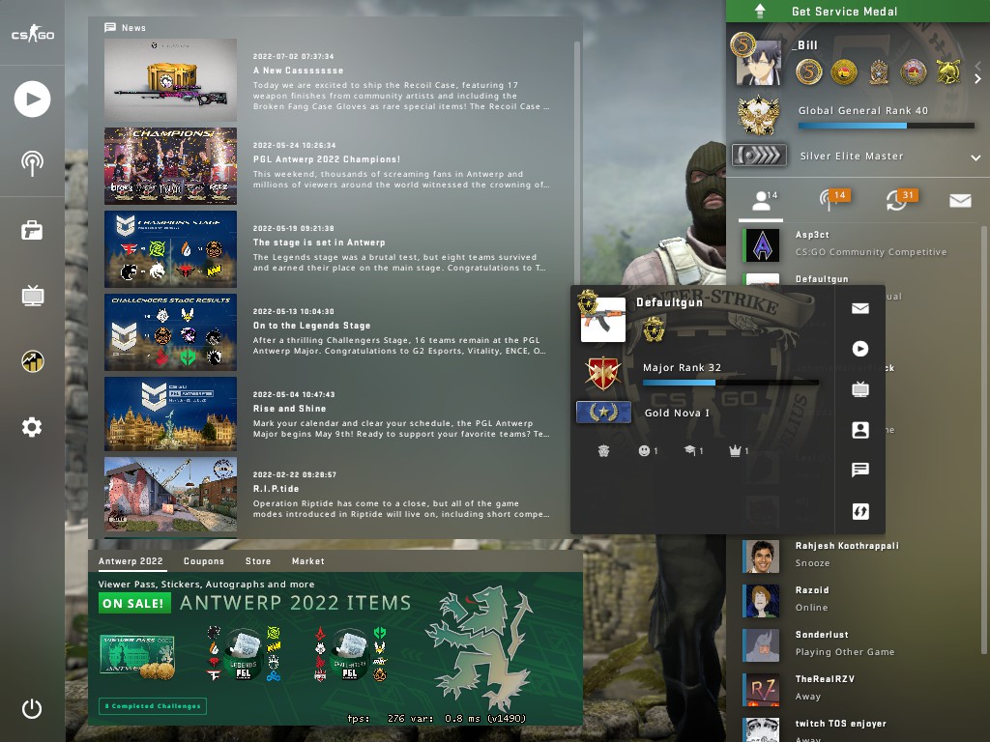The image size is (990, 742).
Task: Switch to the Antwerp 2022 tab
Action: (x=131, y=561)
